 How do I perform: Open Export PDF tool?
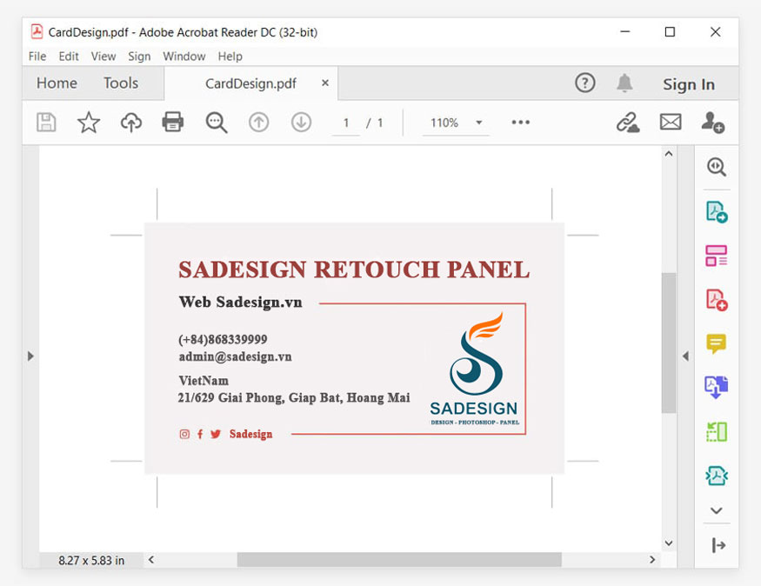coord(717,212)
